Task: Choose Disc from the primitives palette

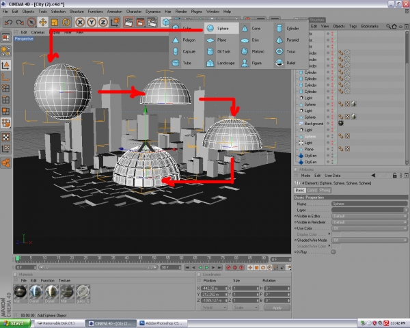Action: (254, 40)
